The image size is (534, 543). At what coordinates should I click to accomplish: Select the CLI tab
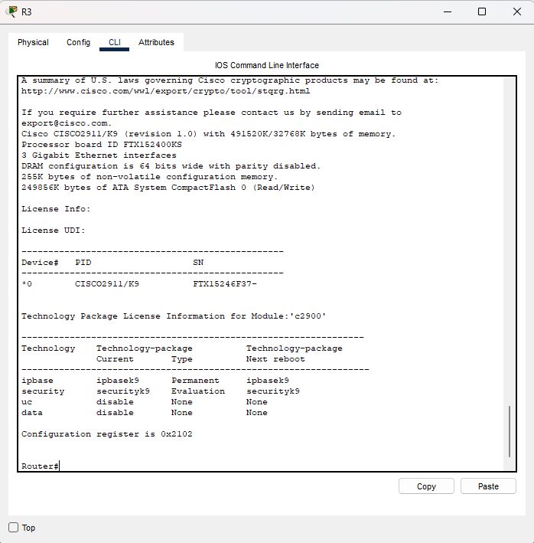[115, 43]
